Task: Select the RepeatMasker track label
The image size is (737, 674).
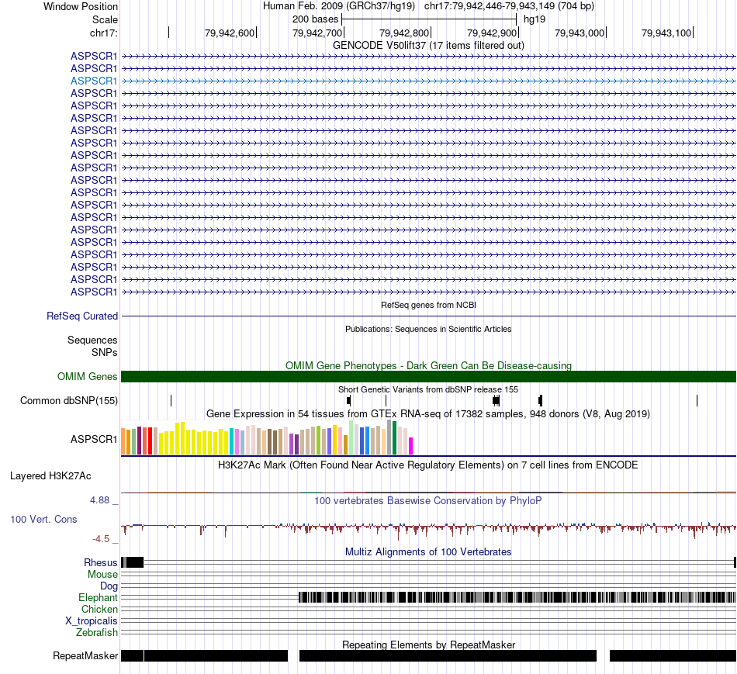Action: (x=85, y=655)
